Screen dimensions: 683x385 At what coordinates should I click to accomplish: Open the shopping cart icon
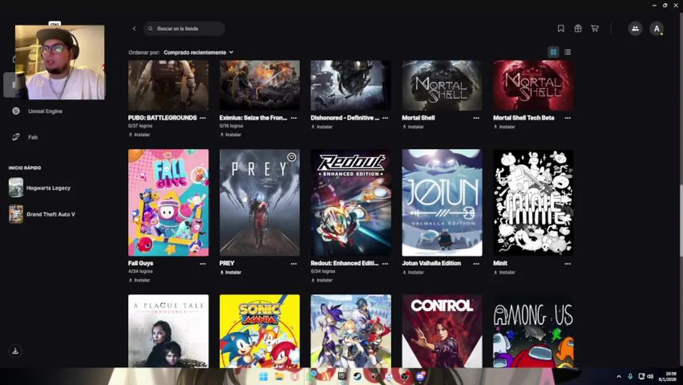pos(595,28)
